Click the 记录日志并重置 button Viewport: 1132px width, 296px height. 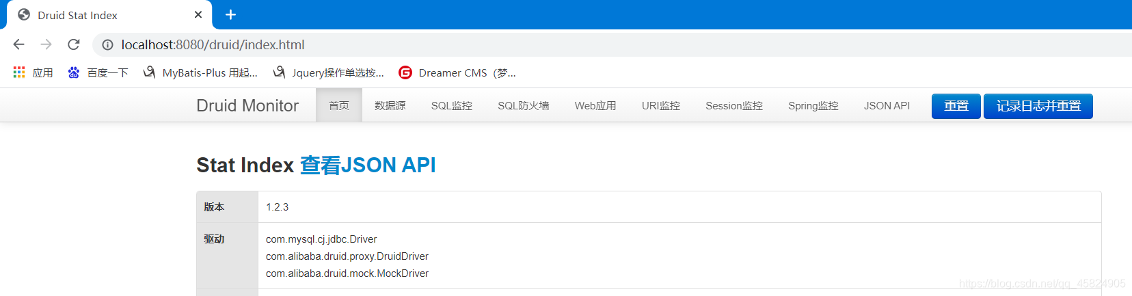click(1038, 106)
